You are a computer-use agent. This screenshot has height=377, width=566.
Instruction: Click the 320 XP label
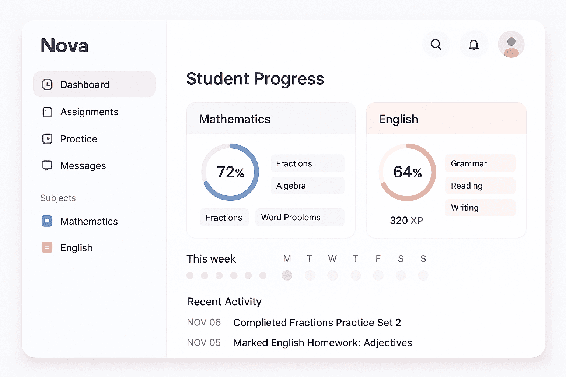[406, 220]
